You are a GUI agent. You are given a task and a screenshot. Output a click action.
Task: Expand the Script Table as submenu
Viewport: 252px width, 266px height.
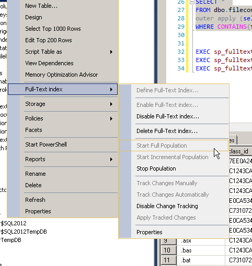point(63,52)
